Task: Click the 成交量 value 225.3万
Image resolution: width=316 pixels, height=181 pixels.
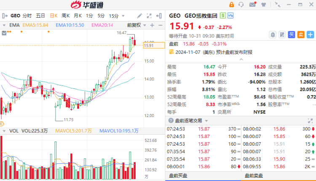Action: [x=308, y=67]
